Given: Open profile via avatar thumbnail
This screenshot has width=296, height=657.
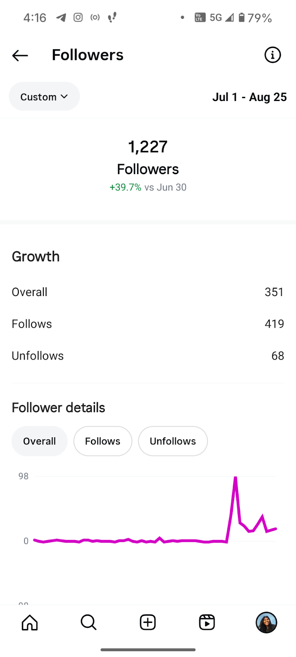Looking at the screenshot, I should click(x=266, y=622).
